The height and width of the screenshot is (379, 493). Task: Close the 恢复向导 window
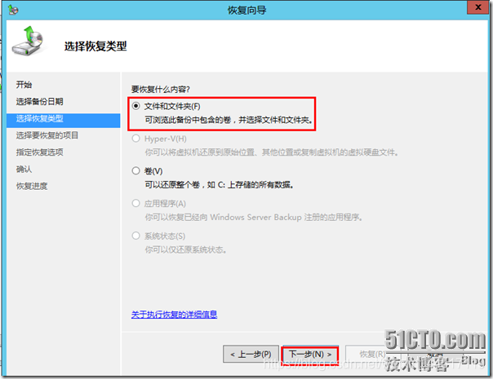[x=478, y=7]
